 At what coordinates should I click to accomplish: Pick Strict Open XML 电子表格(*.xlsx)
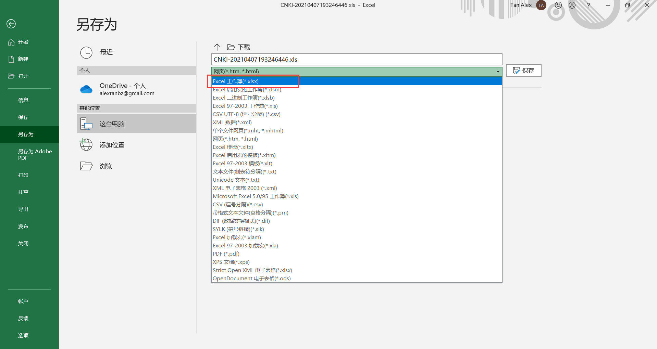(x=357, y=270)
